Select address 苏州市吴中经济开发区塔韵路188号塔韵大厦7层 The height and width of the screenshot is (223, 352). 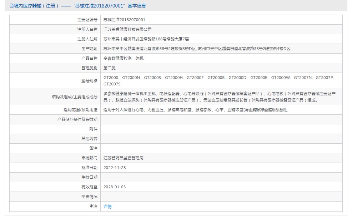tap(146, 39)
